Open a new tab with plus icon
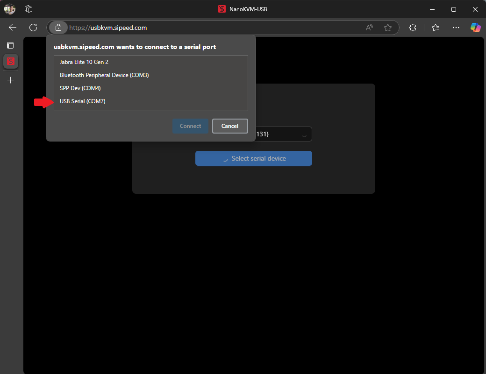Viewport: 486px width, 374px height. pyautogui.click(x=11, y=80)
